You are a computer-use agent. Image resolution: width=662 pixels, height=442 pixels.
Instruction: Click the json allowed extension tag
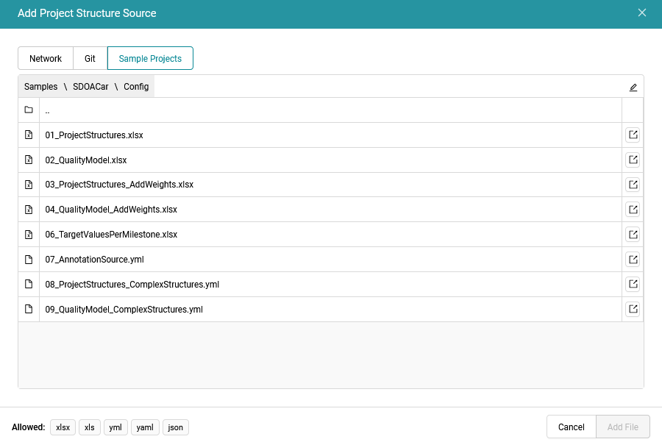point(175,427)
